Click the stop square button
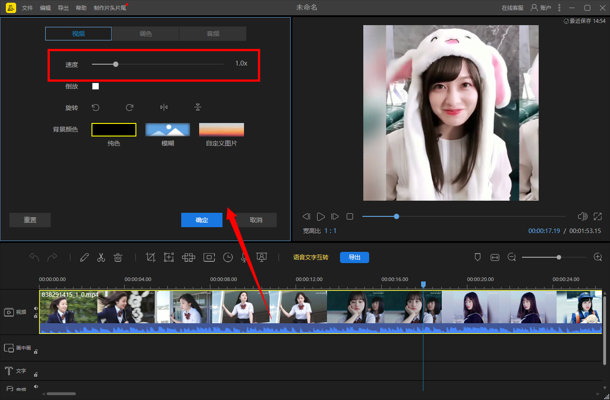The height and width of the screenshot is (400, 610). click(350, 216)
